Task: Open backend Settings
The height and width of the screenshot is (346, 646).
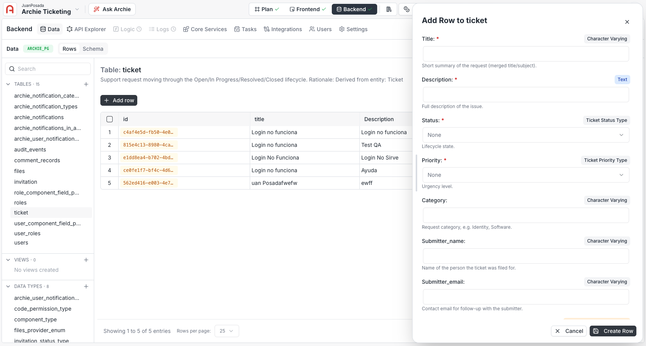Action: point(353,29)
